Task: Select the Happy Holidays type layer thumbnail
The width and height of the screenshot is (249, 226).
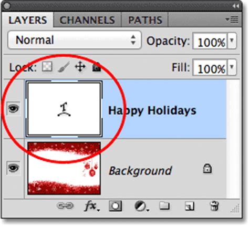Action: 64,109
